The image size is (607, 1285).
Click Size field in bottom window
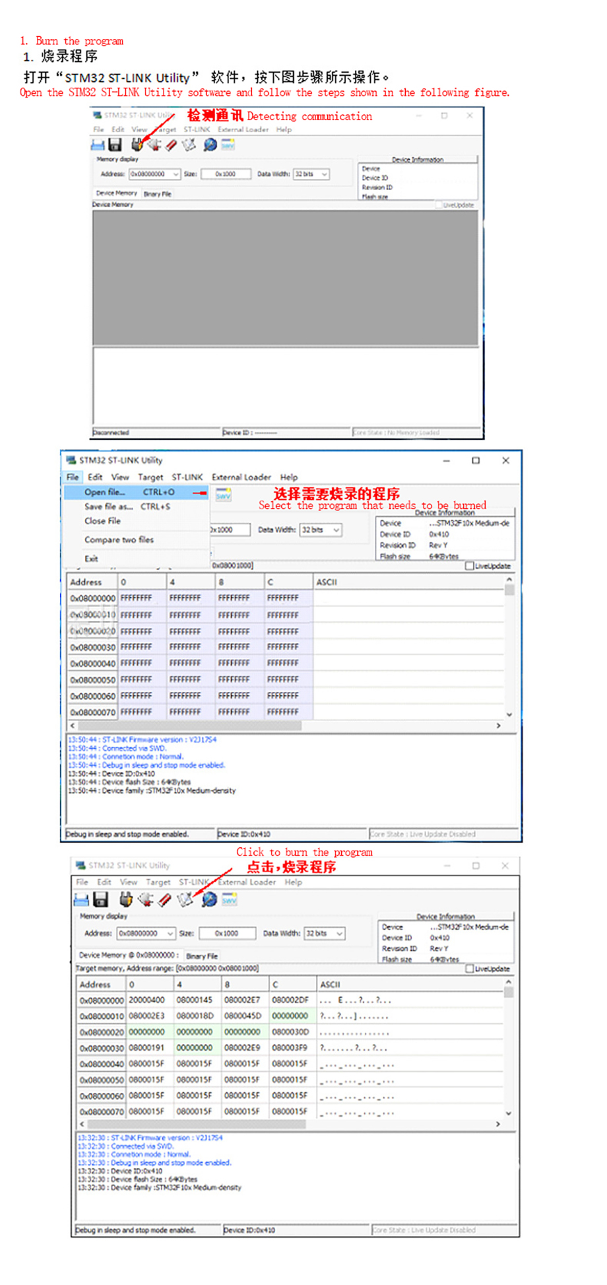pyautogui.click(x=226, y=934)
